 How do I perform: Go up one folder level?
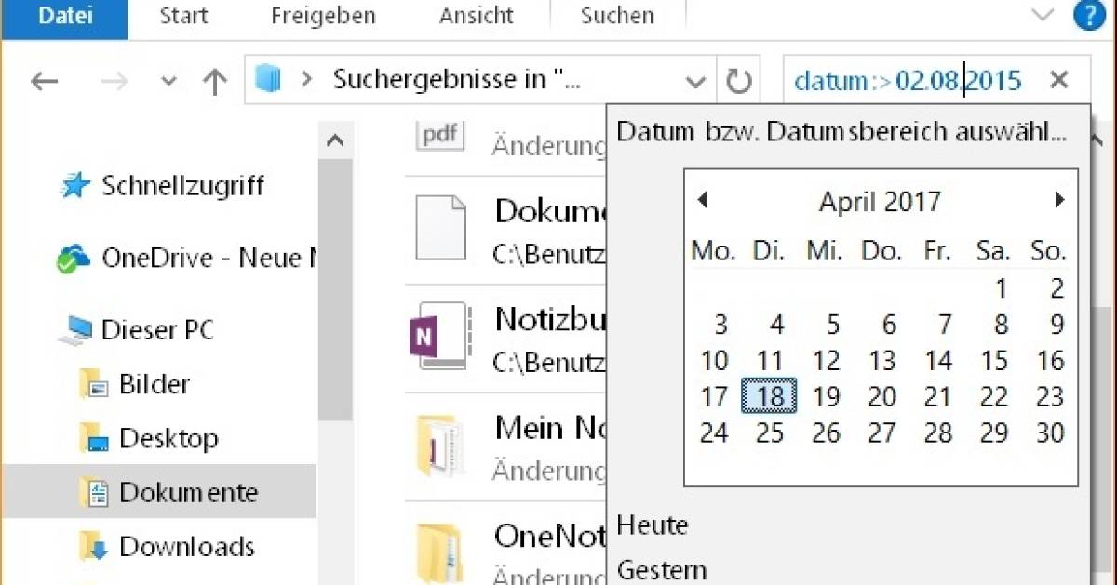coord(214,81)
